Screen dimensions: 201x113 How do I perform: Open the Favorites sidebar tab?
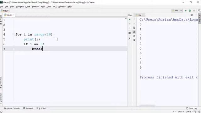(x=1, y=83)
